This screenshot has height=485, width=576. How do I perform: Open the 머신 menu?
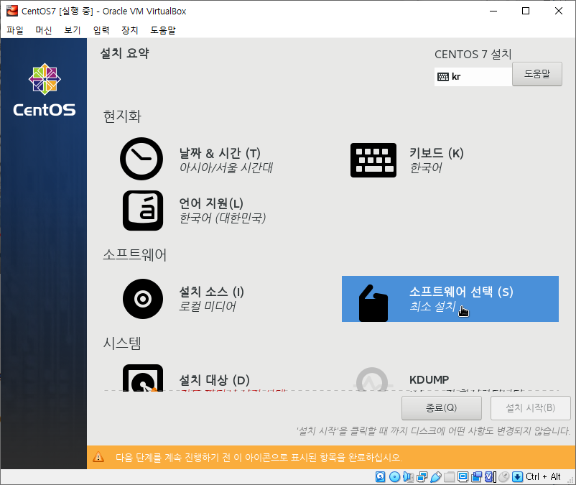44,30
